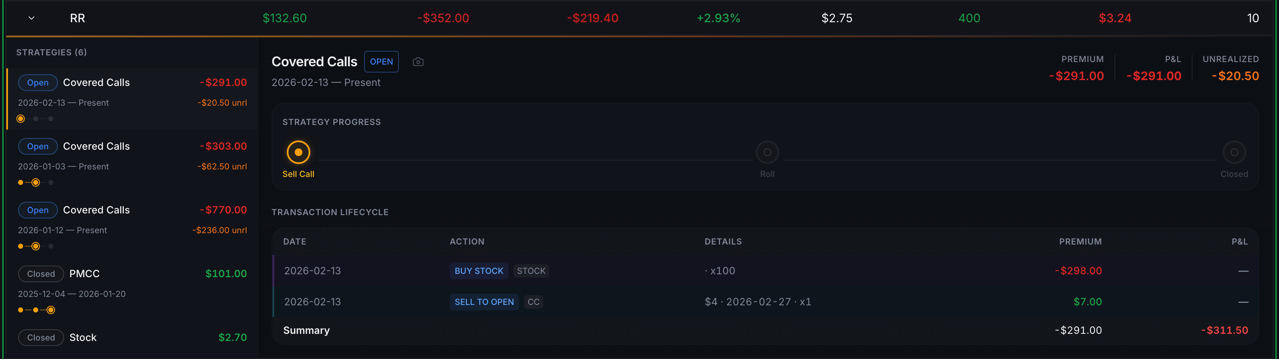
Task: Click progress dots under 2026-01-03 strategy
Action: point(35,182)
